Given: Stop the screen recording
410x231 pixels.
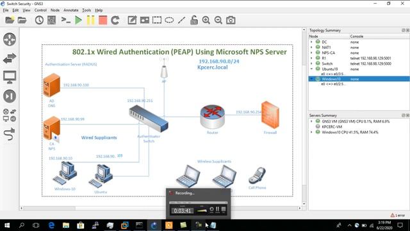Looking at the screenshot, I should click(x=224, y=210).
